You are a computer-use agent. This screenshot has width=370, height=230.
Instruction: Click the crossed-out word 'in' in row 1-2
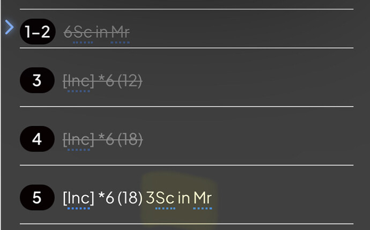[x=102, y=32]
